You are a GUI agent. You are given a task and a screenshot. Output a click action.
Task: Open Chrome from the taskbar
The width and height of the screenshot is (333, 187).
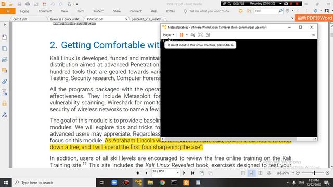point(162,182)
